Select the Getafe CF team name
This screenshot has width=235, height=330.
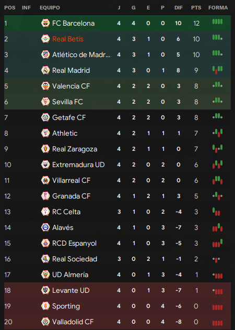[x=69, y=117]
